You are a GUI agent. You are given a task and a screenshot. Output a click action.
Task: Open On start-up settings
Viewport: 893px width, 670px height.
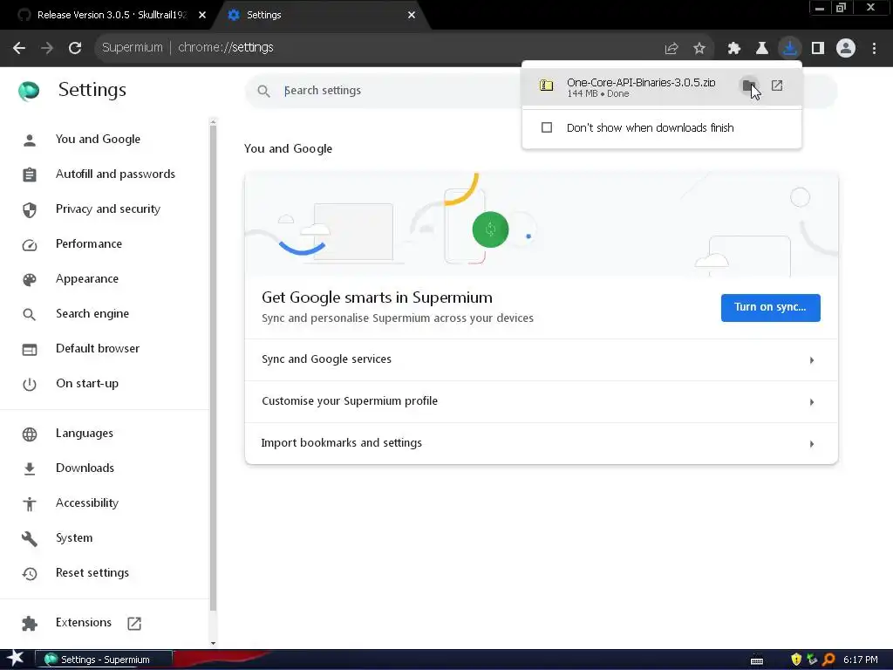tap(87, 384)
